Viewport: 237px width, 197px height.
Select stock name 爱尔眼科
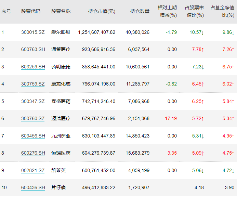(x=61, y=32)
